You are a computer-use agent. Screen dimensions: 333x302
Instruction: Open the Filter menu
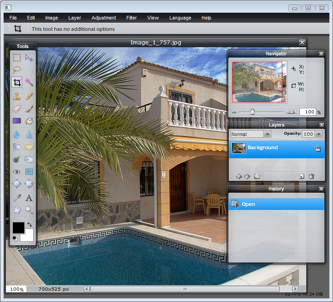[x=132, y=18]
